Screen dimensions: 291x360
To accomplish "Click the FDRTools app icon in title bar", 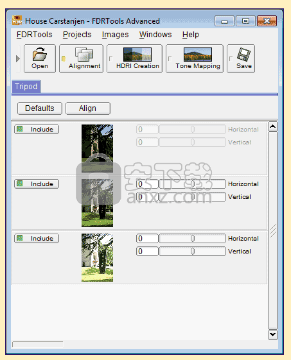I will tap(17, 21).
